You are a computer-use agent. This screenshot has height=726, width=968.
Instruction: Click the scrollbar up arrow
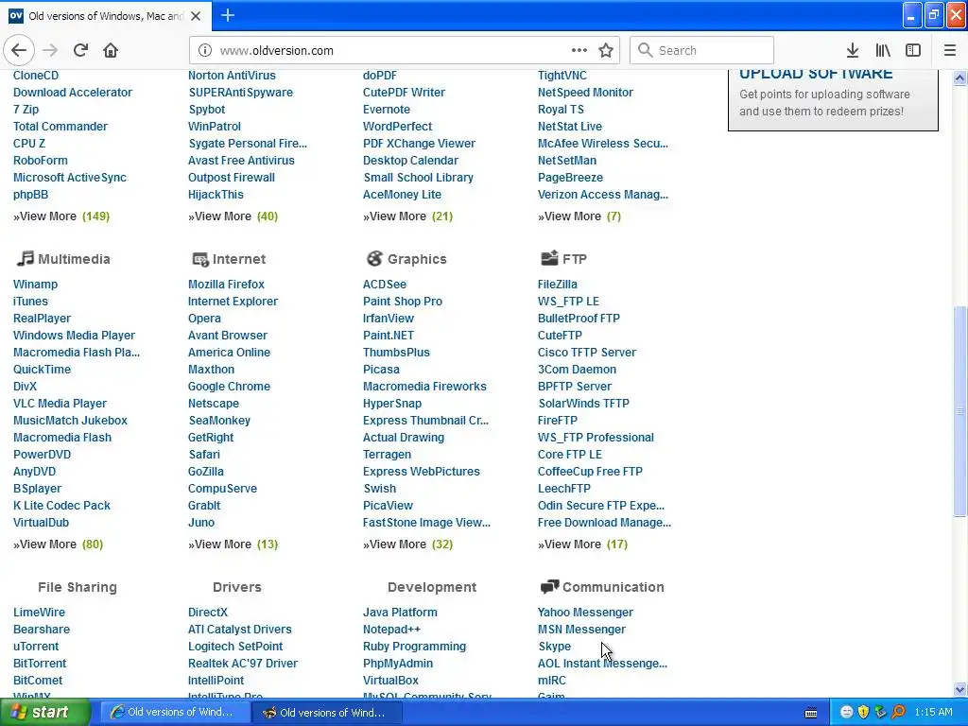(960, 78)
